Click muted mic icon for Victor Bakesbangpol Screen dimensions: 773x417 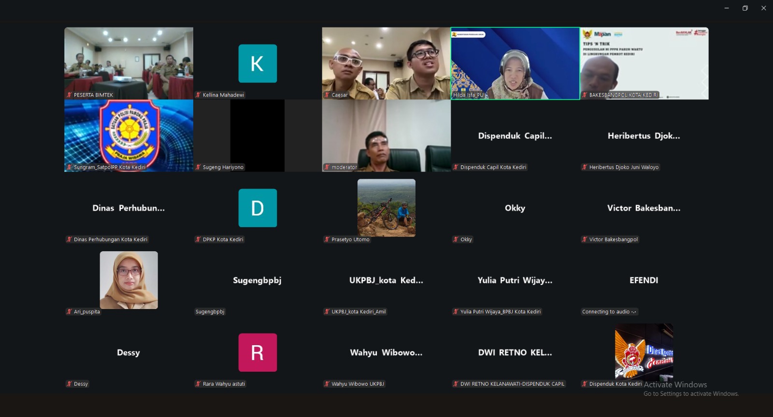point(585,240)
